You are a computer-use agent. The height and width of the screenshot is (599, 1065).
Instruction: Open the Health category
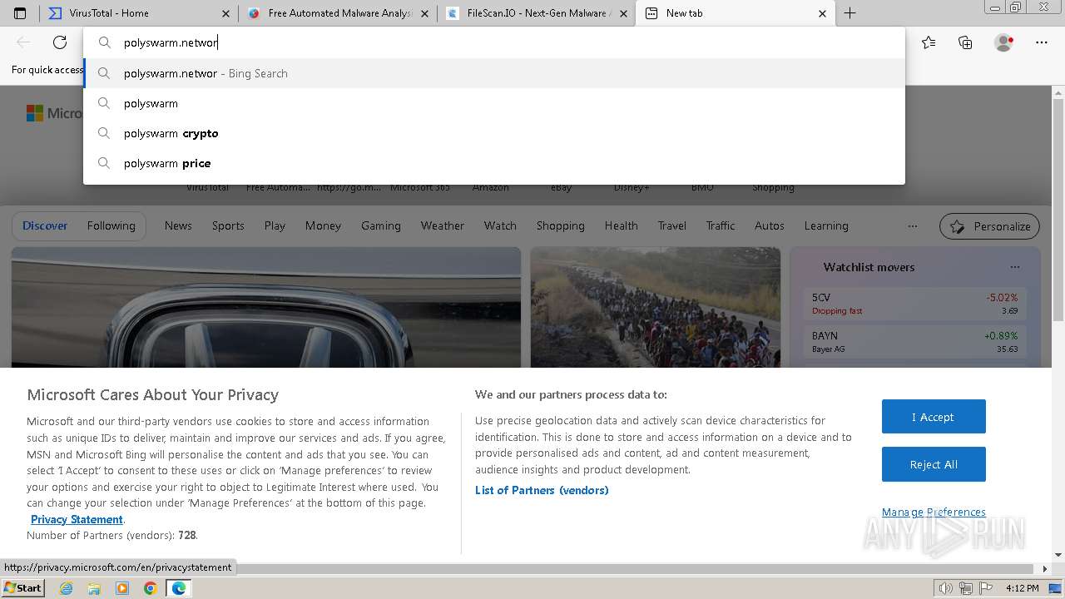tap(622, 225)
